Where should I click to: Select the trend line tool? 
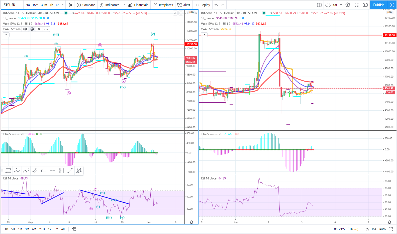pyautogui.click(x=70, y=171)
